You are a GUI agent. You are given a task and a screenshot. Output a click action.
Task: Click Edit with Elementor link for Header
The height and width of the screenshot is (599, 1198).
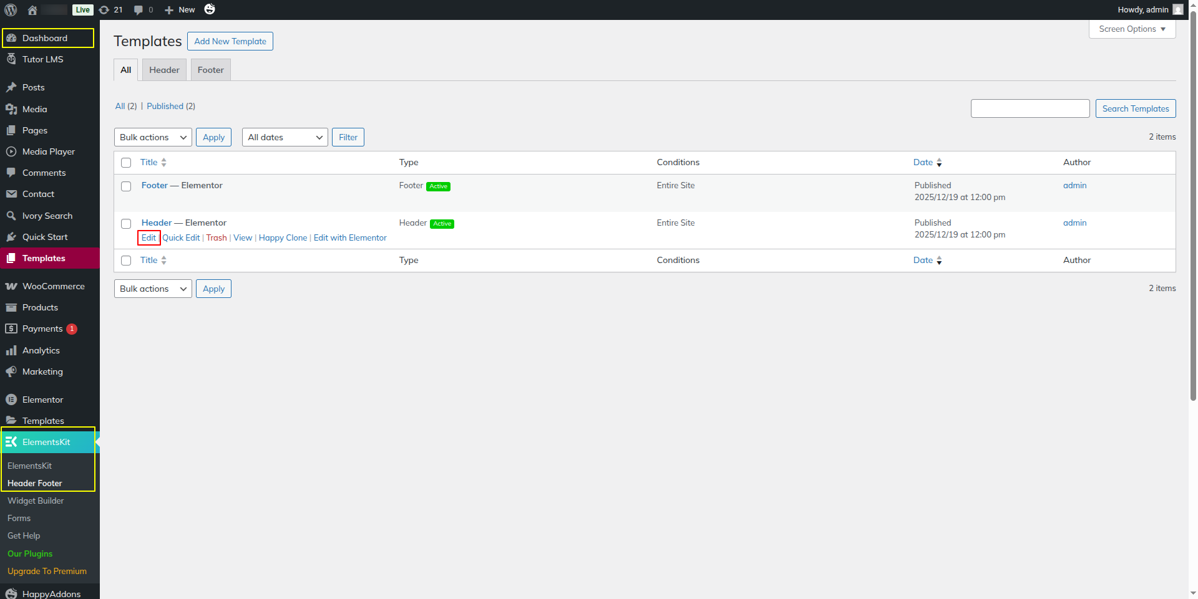[x=350, y=237]
